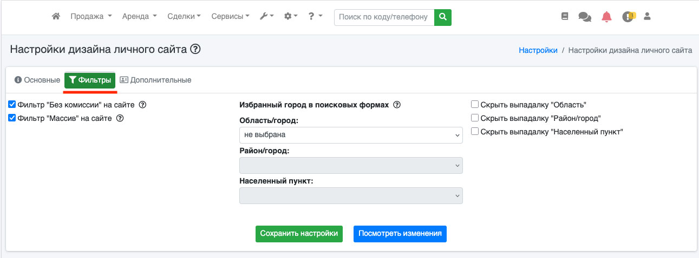Screen dimensions: 699x258
Task: Click in the code/phone search field
Action: pyautogui.click(x=385, y=17)
